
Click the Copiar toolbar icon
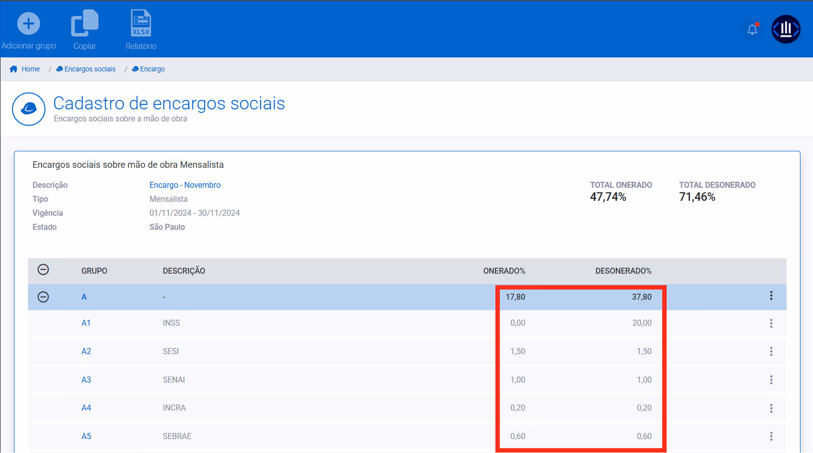(85, 23)
